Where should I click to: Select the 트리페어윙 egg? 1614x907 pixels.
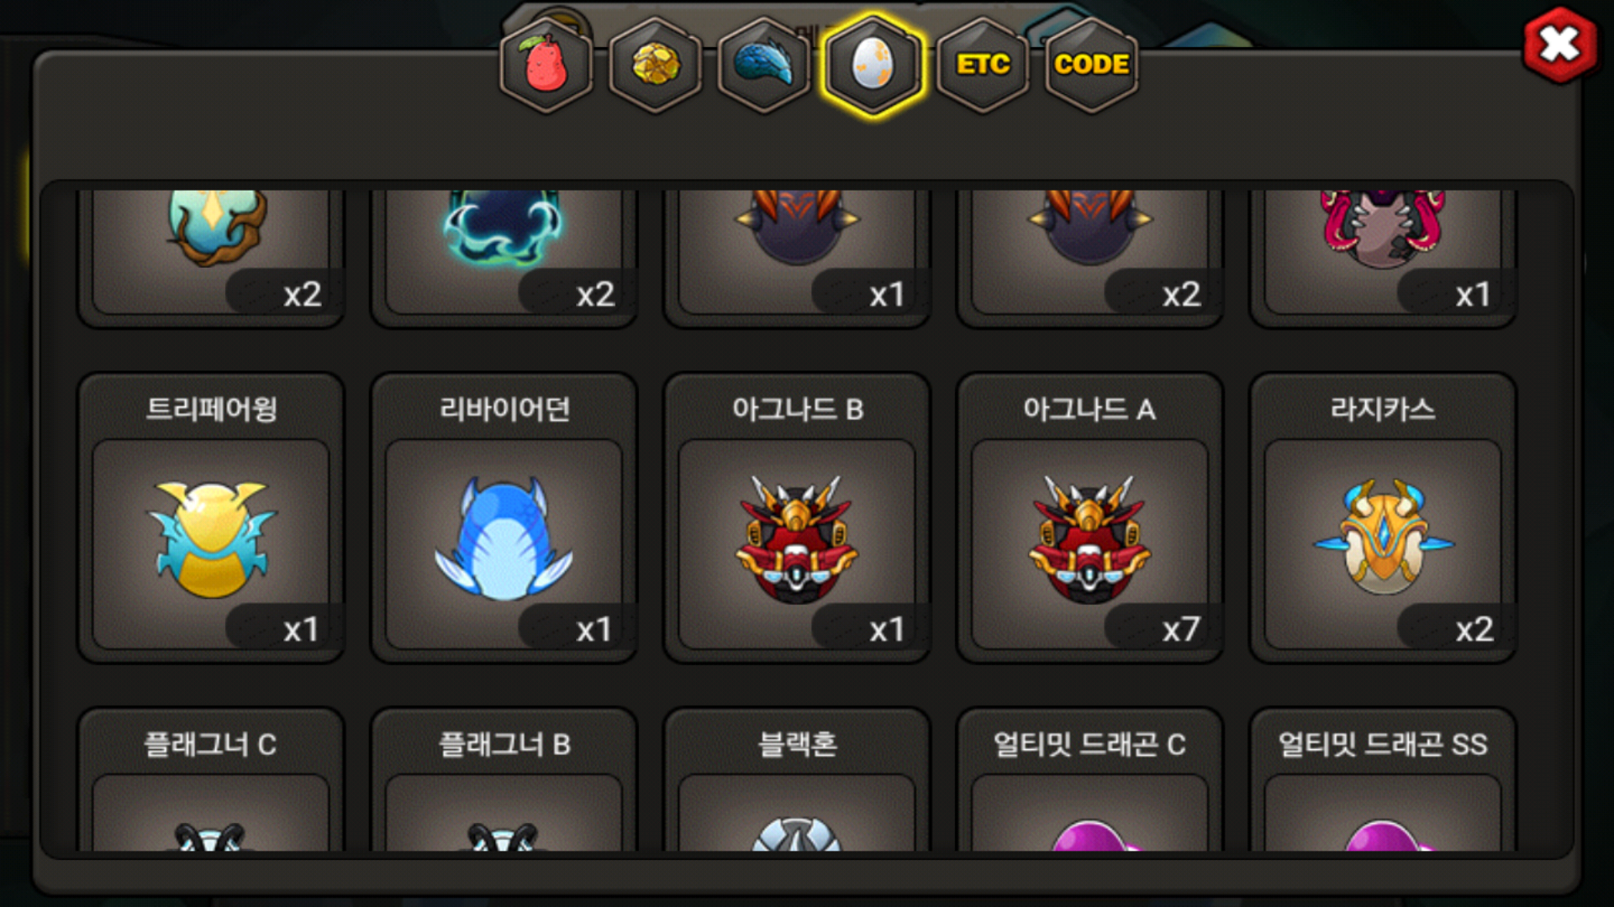211,518
